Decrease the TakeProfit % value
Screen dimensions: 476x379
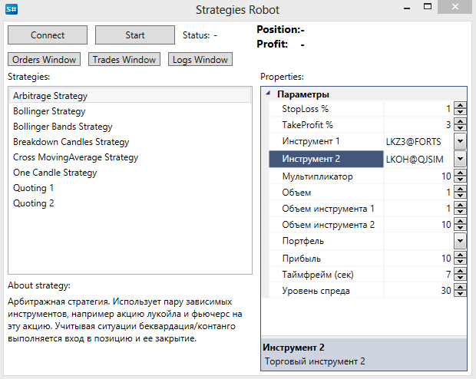459,128
